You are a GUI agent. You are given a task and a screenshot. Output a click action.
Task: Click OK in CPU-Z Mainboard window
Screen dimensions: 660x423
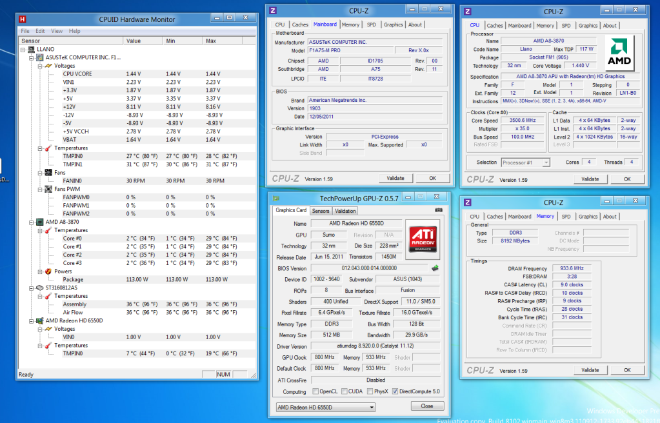pyautogui.click(x=432, y=179)
